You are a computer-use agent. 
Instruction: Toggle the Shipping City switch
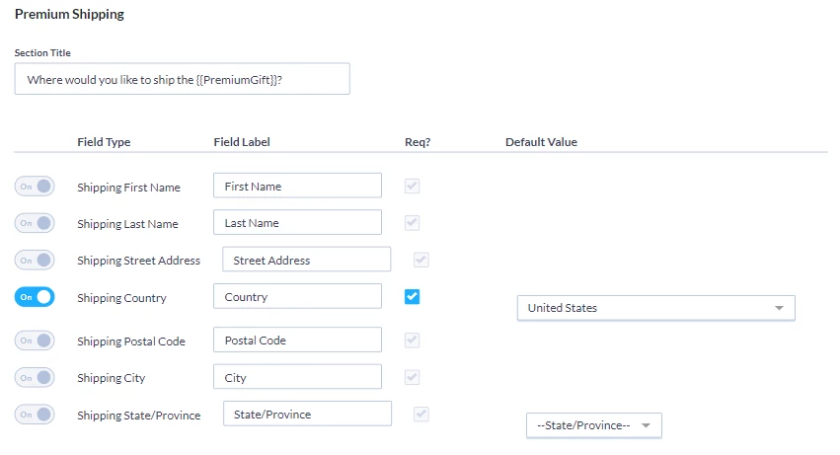pyautogui.click(x=35, y=378)
